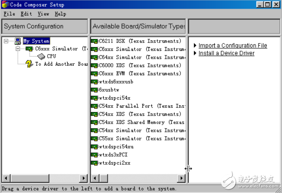Click the Import a Configuration File link
Screen dimensions: 282x193
pyautogui.click(x=232, y=45)
